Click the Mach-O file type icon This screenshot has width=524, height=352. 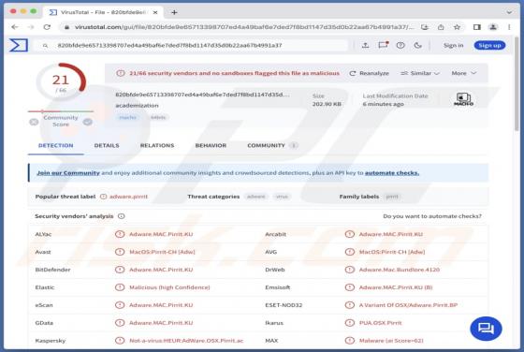[x=463, y=99]
